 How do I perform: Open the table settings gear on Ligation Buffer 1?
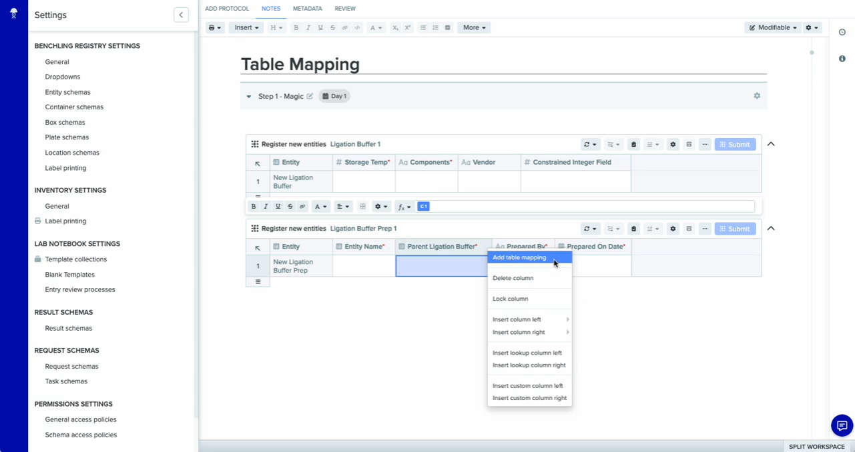point(673,145)
